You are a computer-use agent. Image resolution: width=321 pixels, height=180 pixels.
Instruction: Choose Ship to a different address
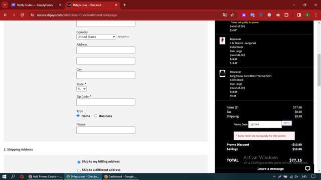pos(79,170)
